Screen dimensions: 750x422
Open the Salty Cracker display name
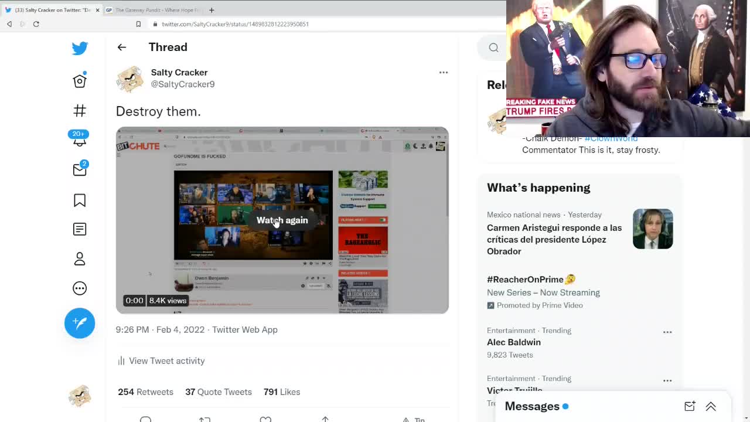click(x=179, y=72)
